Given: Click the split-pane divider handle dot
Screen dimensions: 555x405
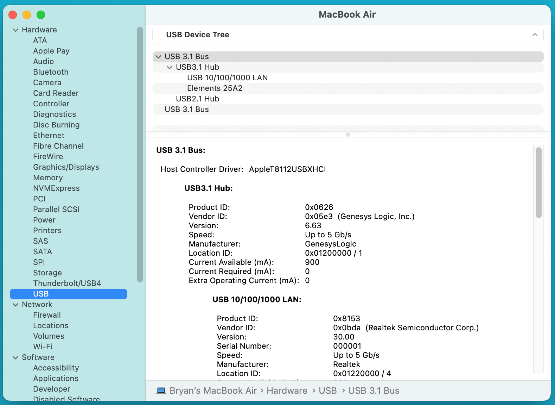Looking at the screenshot, I should coord(348,135).
